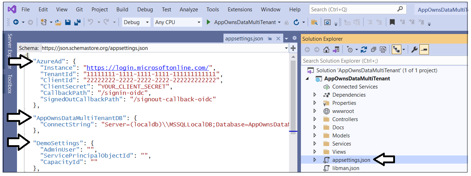Open the Schema URL dropdown arrow

286,48
